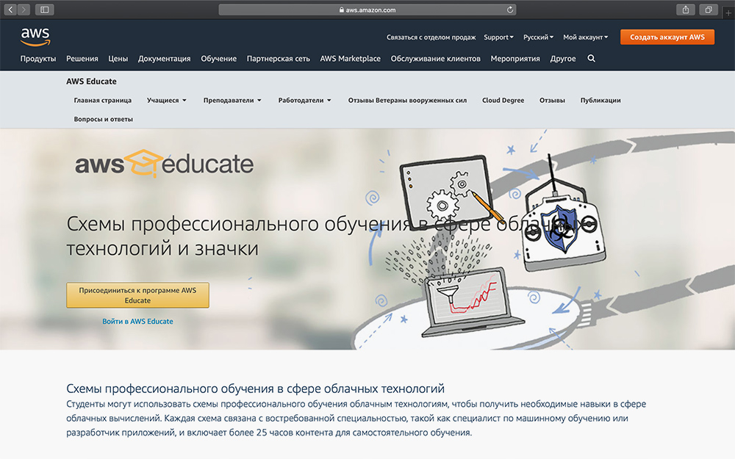The width and height of the screenshot is (735, 459).
Task: Open the Safari share icon
Action: pos(685,10)
